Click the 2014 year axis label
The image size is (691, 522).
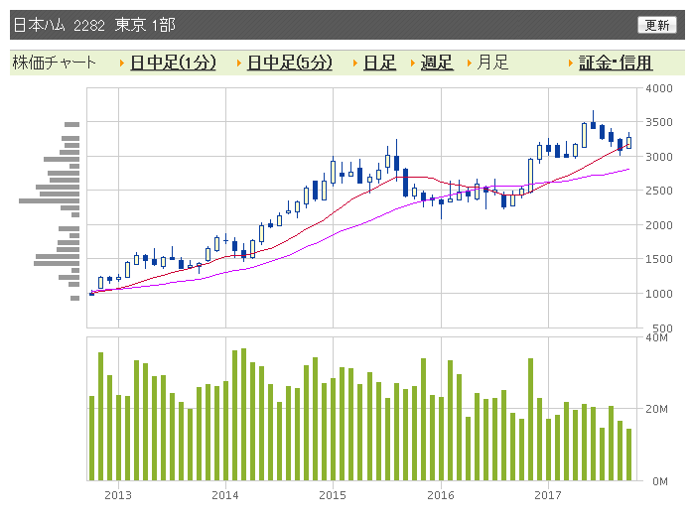[x=225, y=495]
